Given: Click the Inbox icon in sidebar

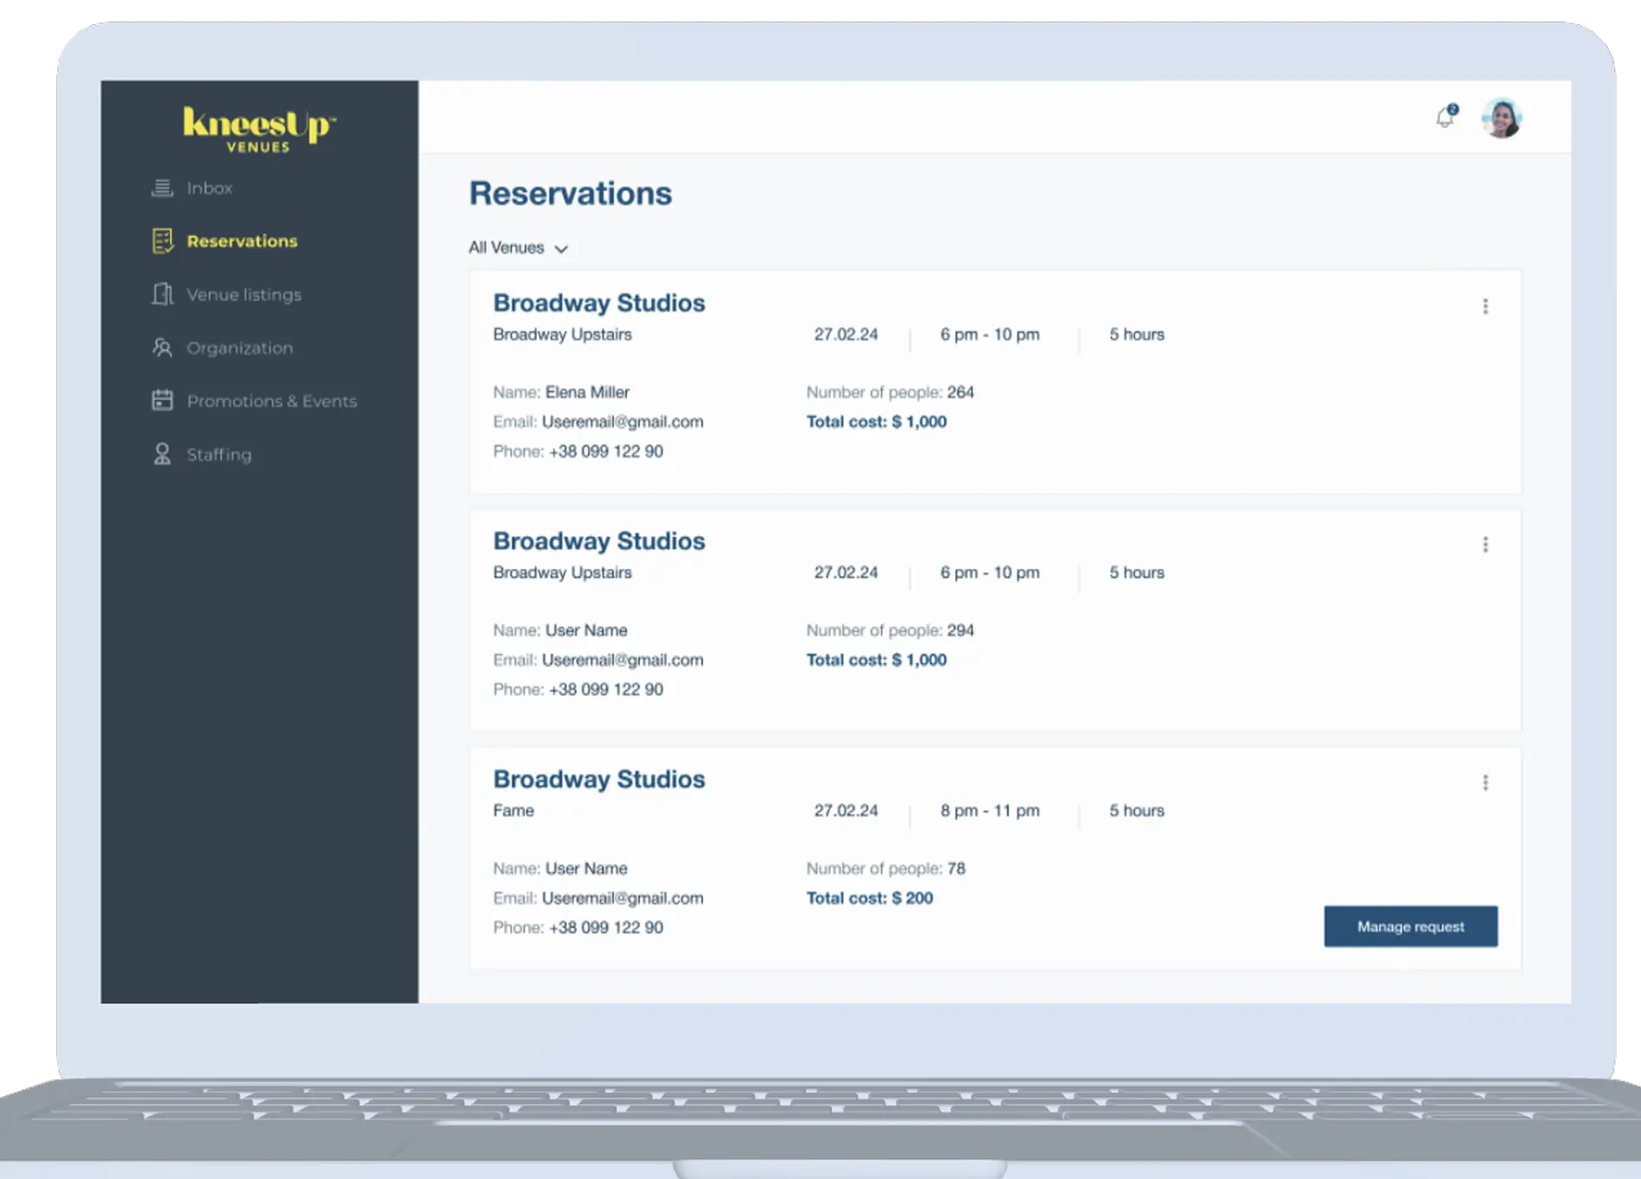Looking at the screenshot, I should pos(162,188).
